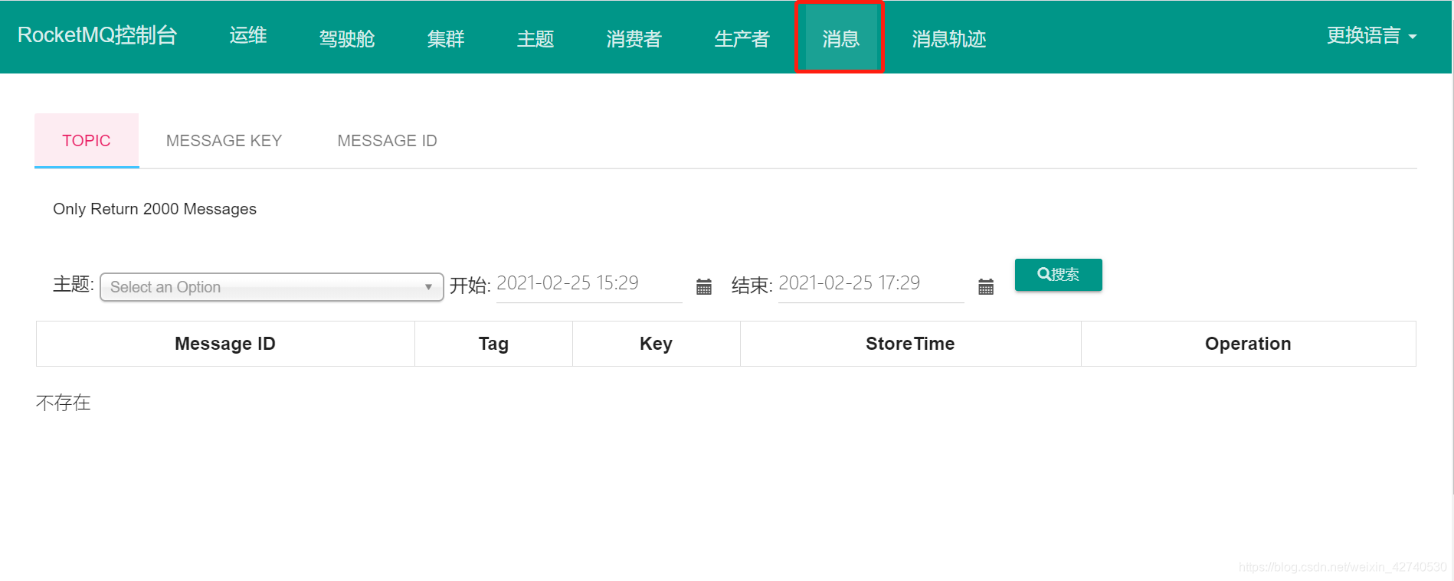This screenshot has height=581, width=1454.
Task: Go to the 主题 topic page in navbar
Action: tap(535, 38)
